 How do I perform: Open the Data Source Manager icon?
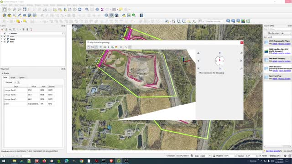(x=4, y=15)
